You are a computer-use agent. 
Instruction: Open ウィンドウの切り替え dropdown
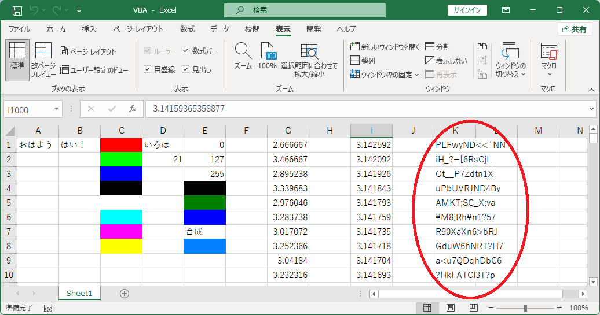(x=510, y=60)
